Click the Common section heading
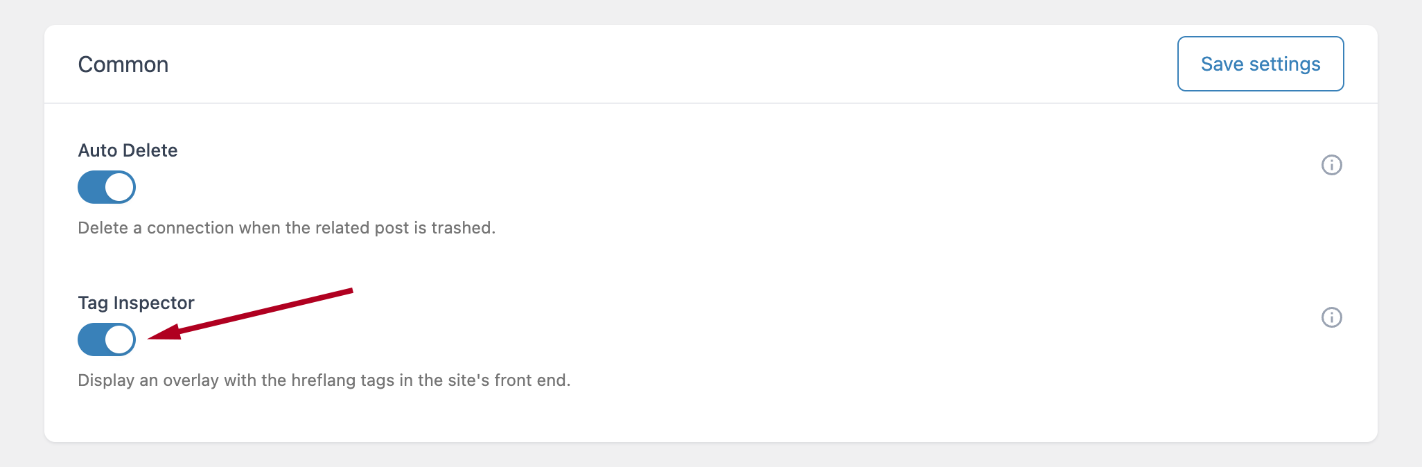 pyautogui.click(x=123, y=64)
